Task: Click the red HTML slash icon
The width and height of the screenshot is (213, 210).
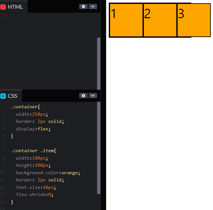Action: pyautogui.click(x=3, y=7)
